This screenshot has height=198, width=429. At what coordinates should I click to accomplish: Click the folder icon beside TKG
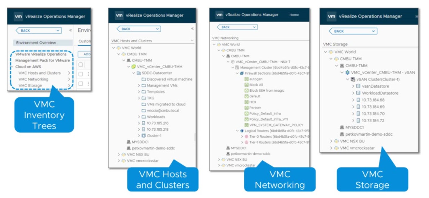[144, 98]
